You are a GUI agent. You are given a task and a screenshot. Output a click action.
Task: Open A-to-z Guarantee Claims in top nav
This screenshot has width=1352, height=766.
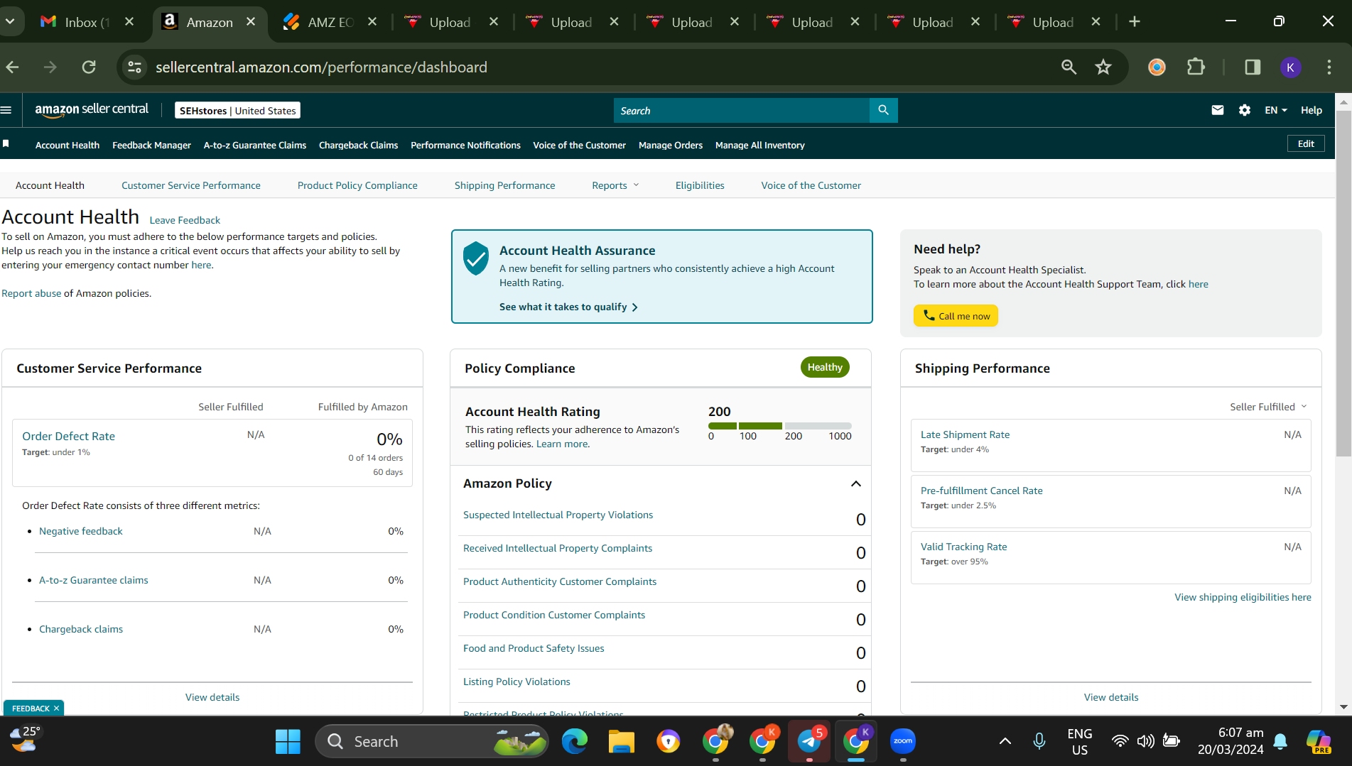click(255, 145)
